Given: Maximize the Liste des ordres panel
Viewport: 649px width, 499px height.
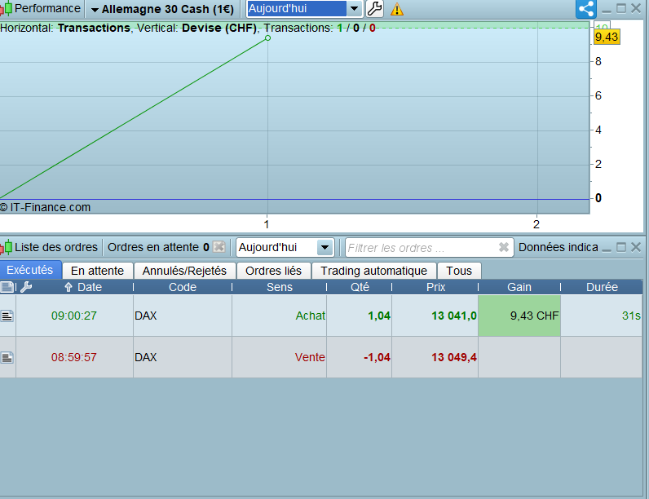Looking at the screenshot, I should tap(620, 247).
